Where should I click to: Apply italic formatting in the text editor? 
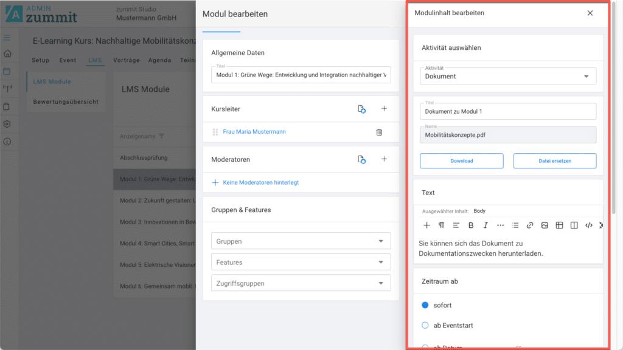[x=486, y=225]
